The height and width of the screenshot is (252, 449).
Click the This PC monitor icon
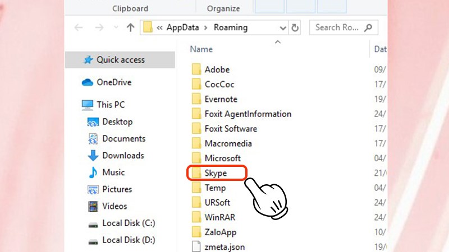88,105
